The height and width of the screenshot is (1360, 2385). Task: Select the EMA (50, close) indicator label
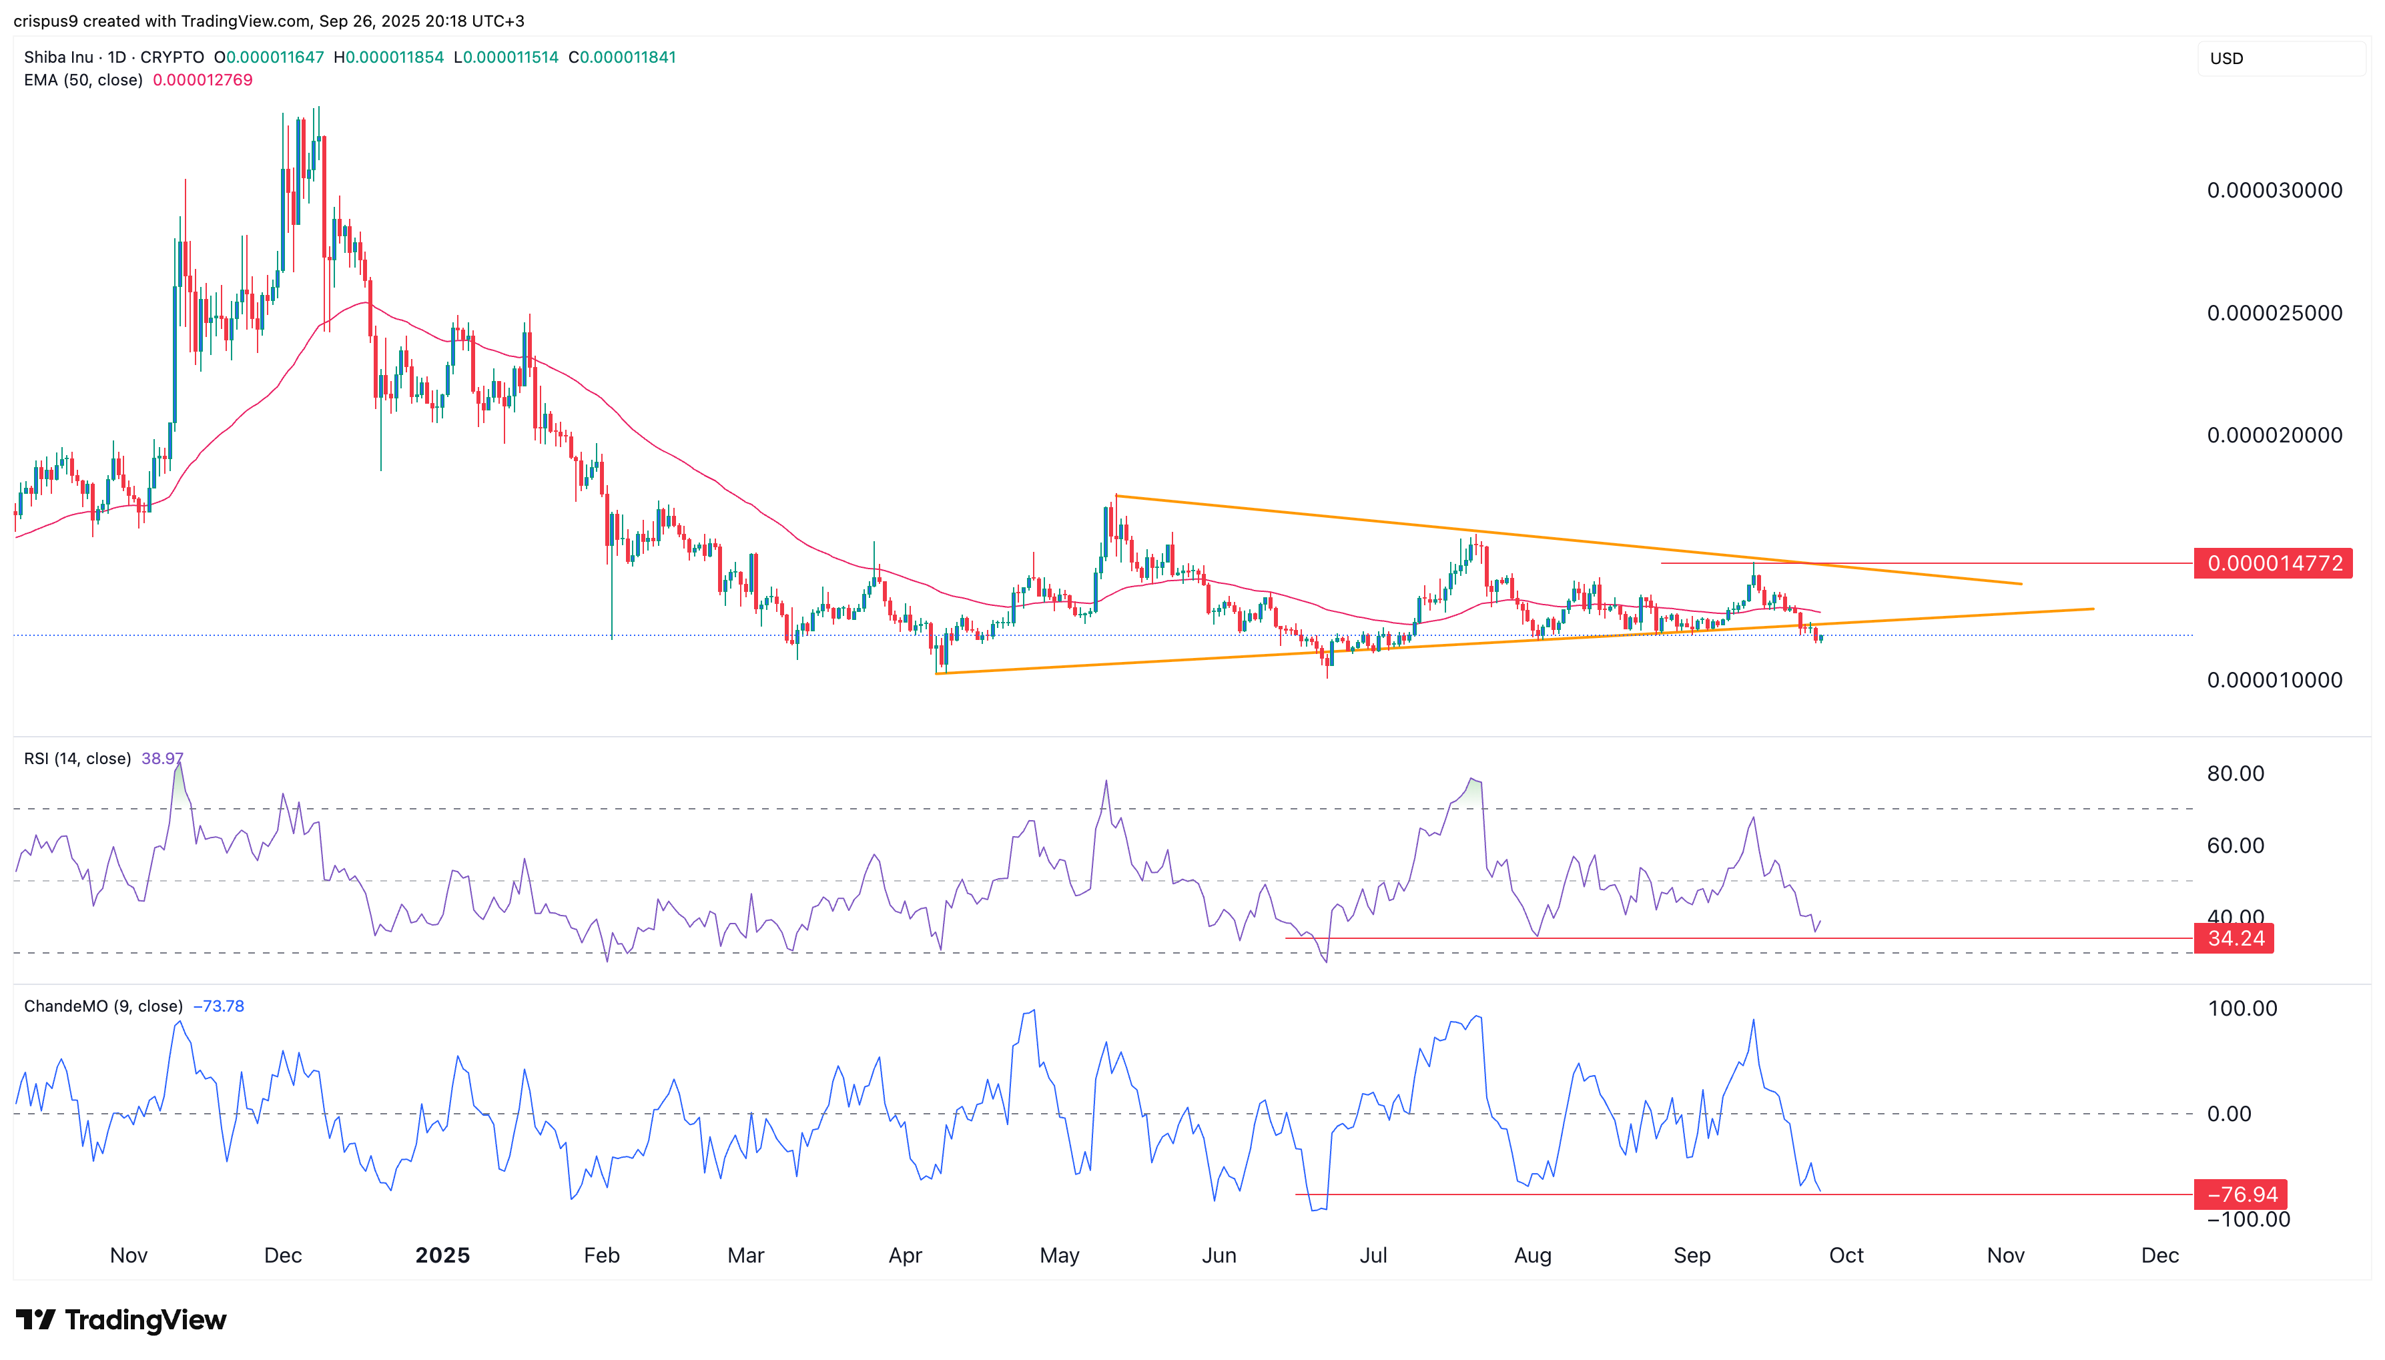(x=83, y=80)
